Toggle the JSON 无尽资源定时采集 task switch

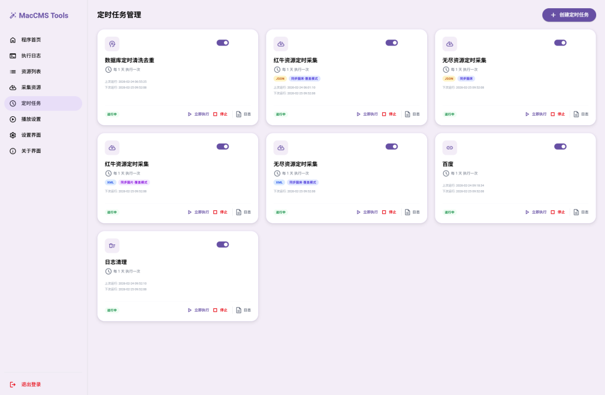pos(560,43)
